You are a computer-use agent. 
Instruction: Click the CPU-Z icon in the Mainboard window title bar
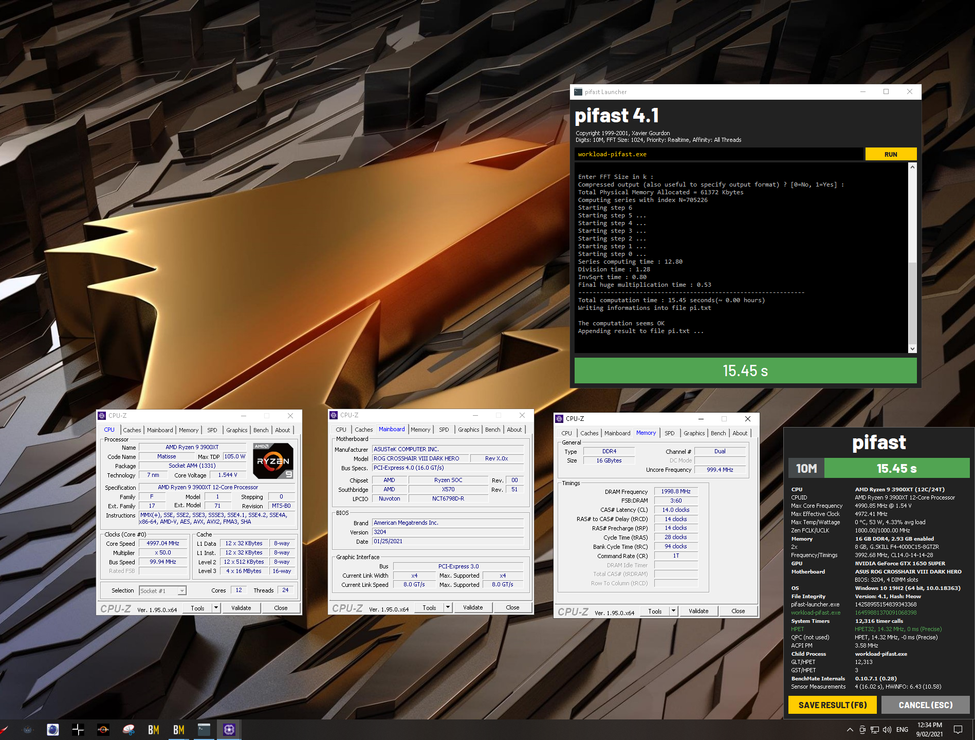point(334,415)
